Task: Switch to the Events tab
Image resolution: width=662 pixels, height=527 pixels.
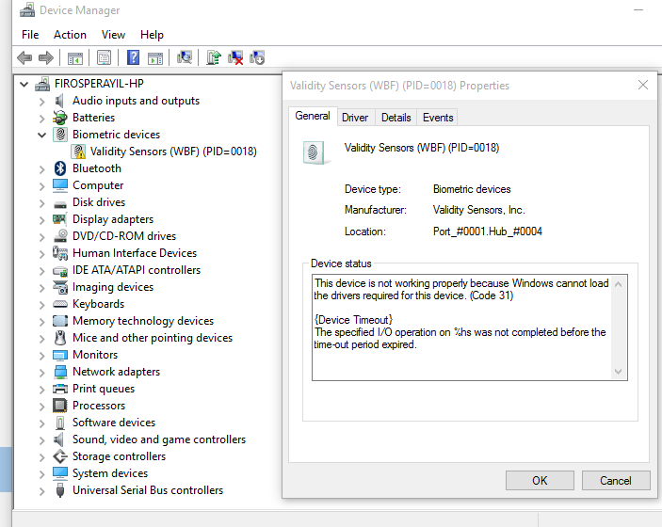Action: (438, 118)
